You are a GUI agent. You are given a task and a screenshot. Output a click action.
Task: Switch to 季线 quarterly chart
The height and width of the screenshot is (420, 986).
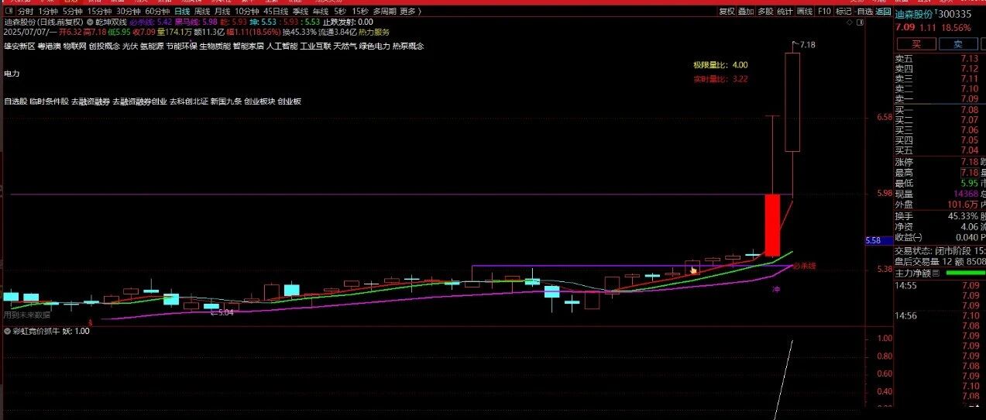tap(301, 12)
